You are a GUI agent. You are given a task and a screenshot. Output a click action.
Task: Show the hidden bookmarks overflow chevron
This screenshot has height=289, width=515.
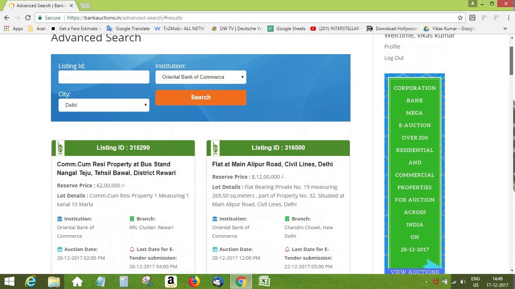pyautogui.click(x=505, y=28)
